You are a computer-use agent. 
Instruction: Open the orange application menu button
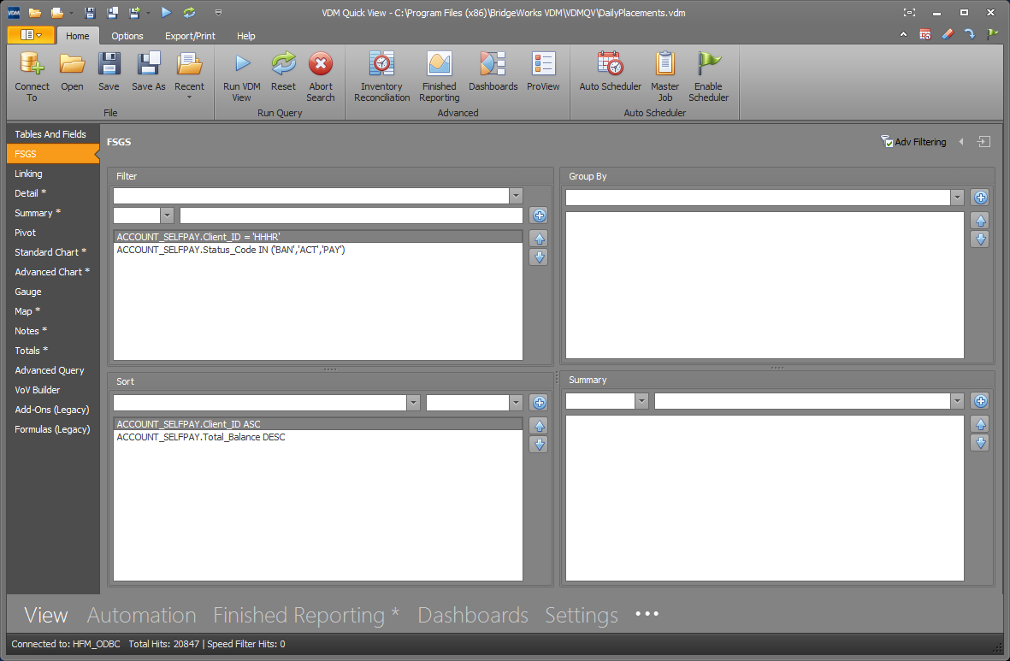(30, 35)
